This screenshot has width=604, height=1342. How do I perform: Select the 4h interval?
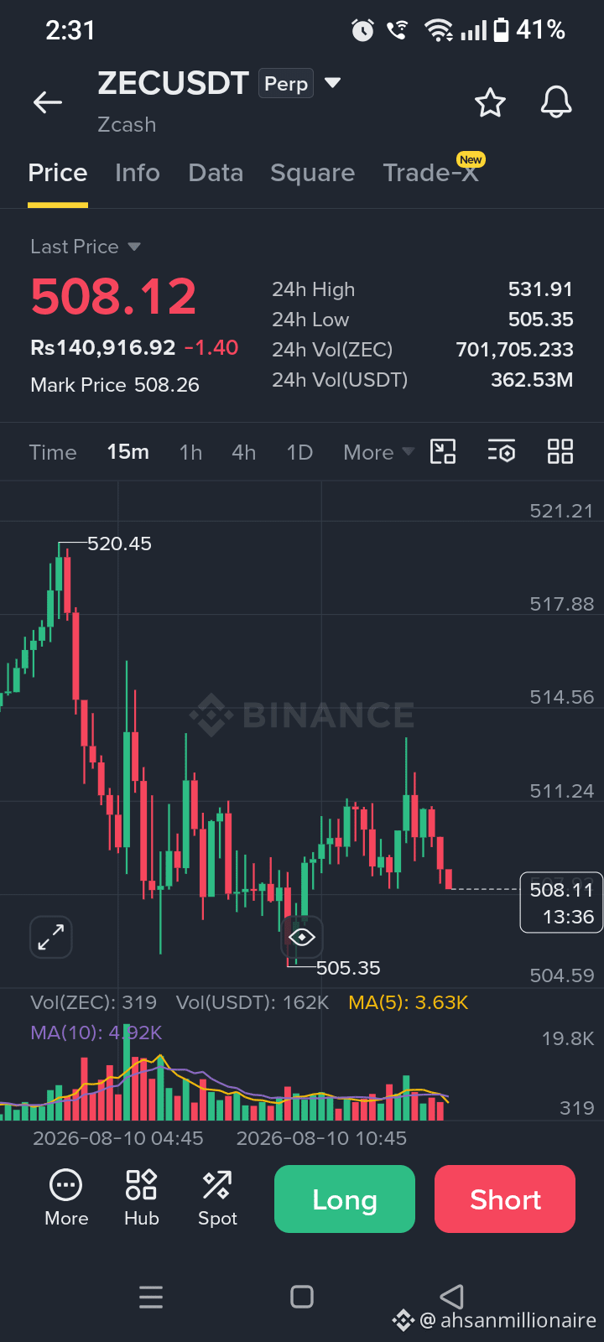(x=244, y=452)
